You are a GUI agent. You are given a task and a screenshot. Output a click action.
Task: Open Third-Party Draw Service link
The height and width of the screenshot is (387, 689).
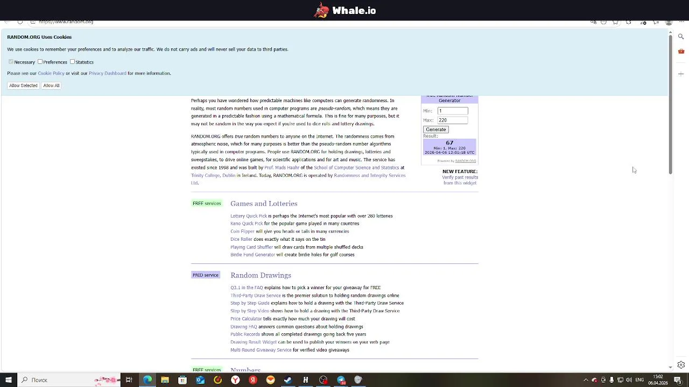pyautogui.click(x=256, y=296)
